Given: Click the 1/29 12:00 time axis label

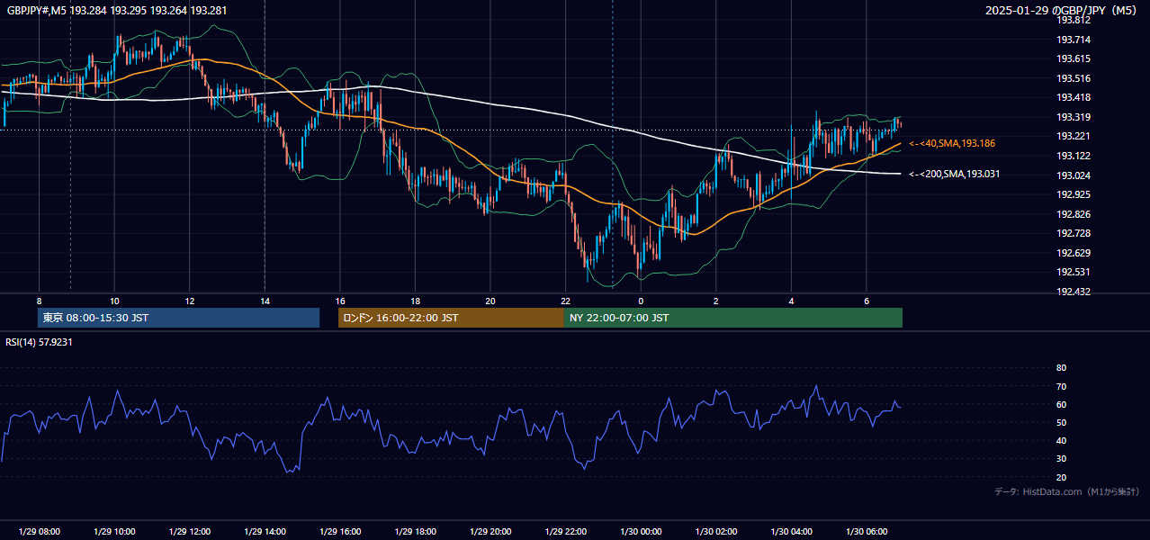Looking at the screenshot, I should coord(190,532).
